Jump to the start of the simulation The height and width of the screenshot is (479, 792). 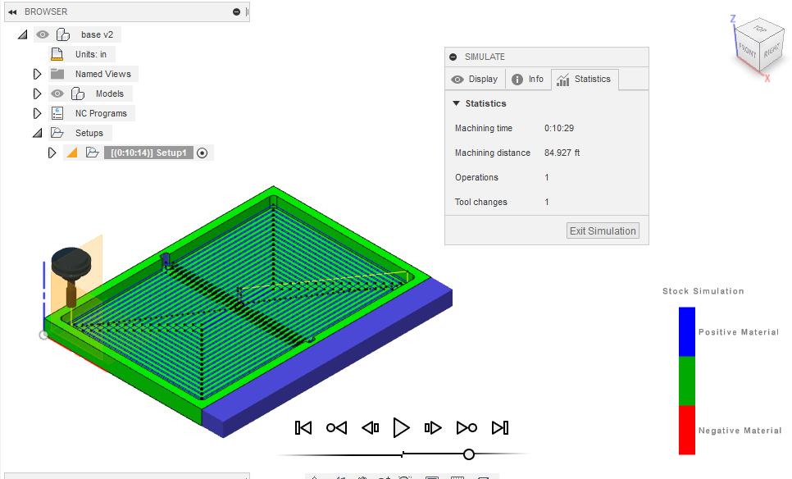pyautogui.click(x=303, y=427)
